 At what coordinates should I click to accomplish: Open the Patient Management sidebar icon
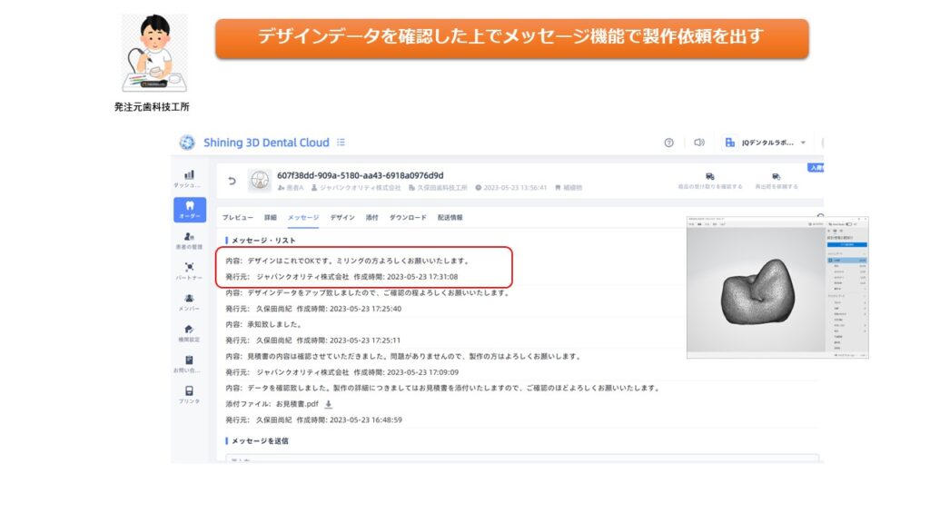189,239
